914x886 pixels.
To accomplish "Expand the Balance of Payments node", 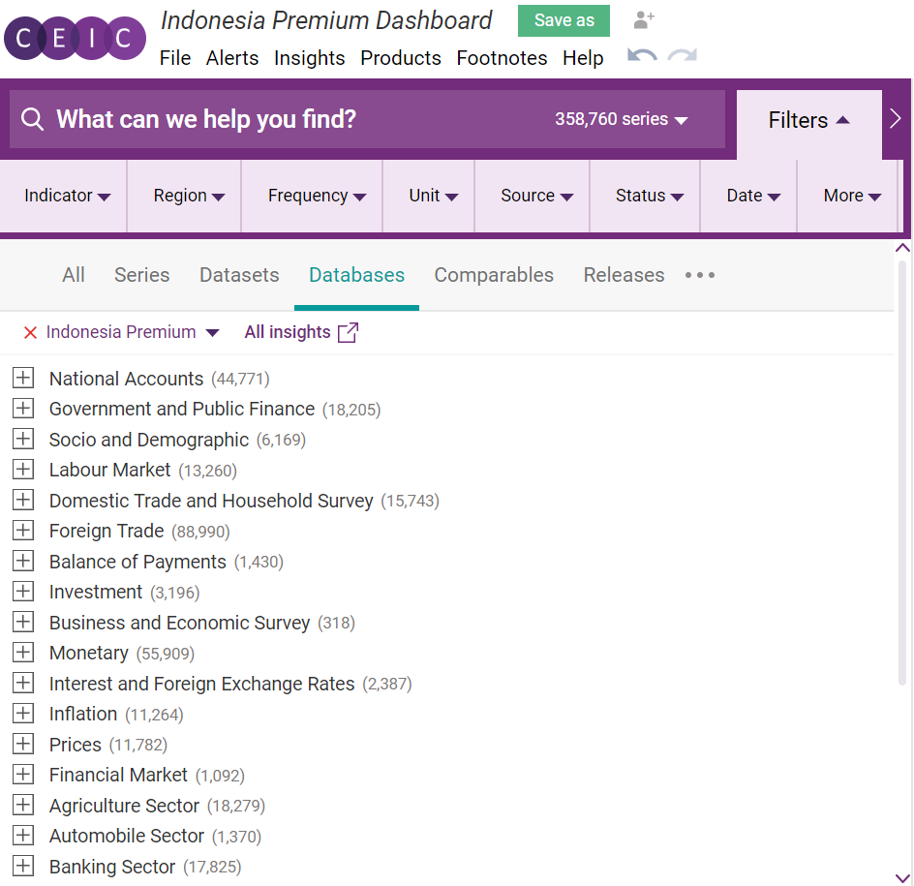I will (x=22, y=561).
